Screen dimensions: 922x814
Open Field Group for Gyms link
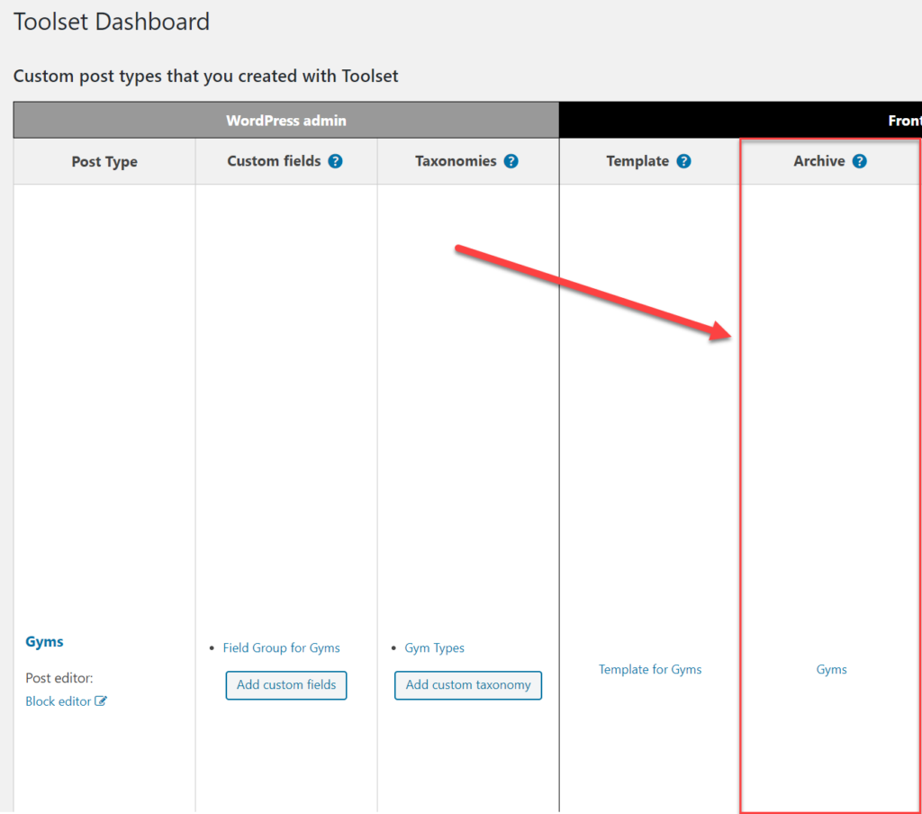(281, 647)
